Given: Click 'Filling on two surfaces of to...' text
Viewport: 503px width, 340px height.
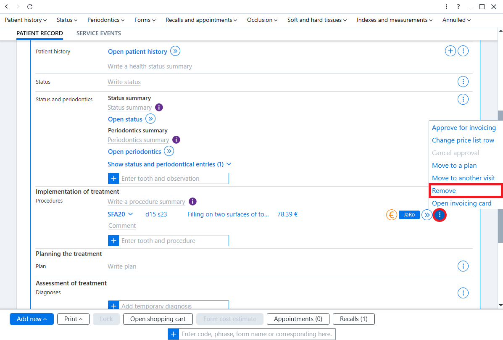Looking at the screenshot, I should point(228,214).
